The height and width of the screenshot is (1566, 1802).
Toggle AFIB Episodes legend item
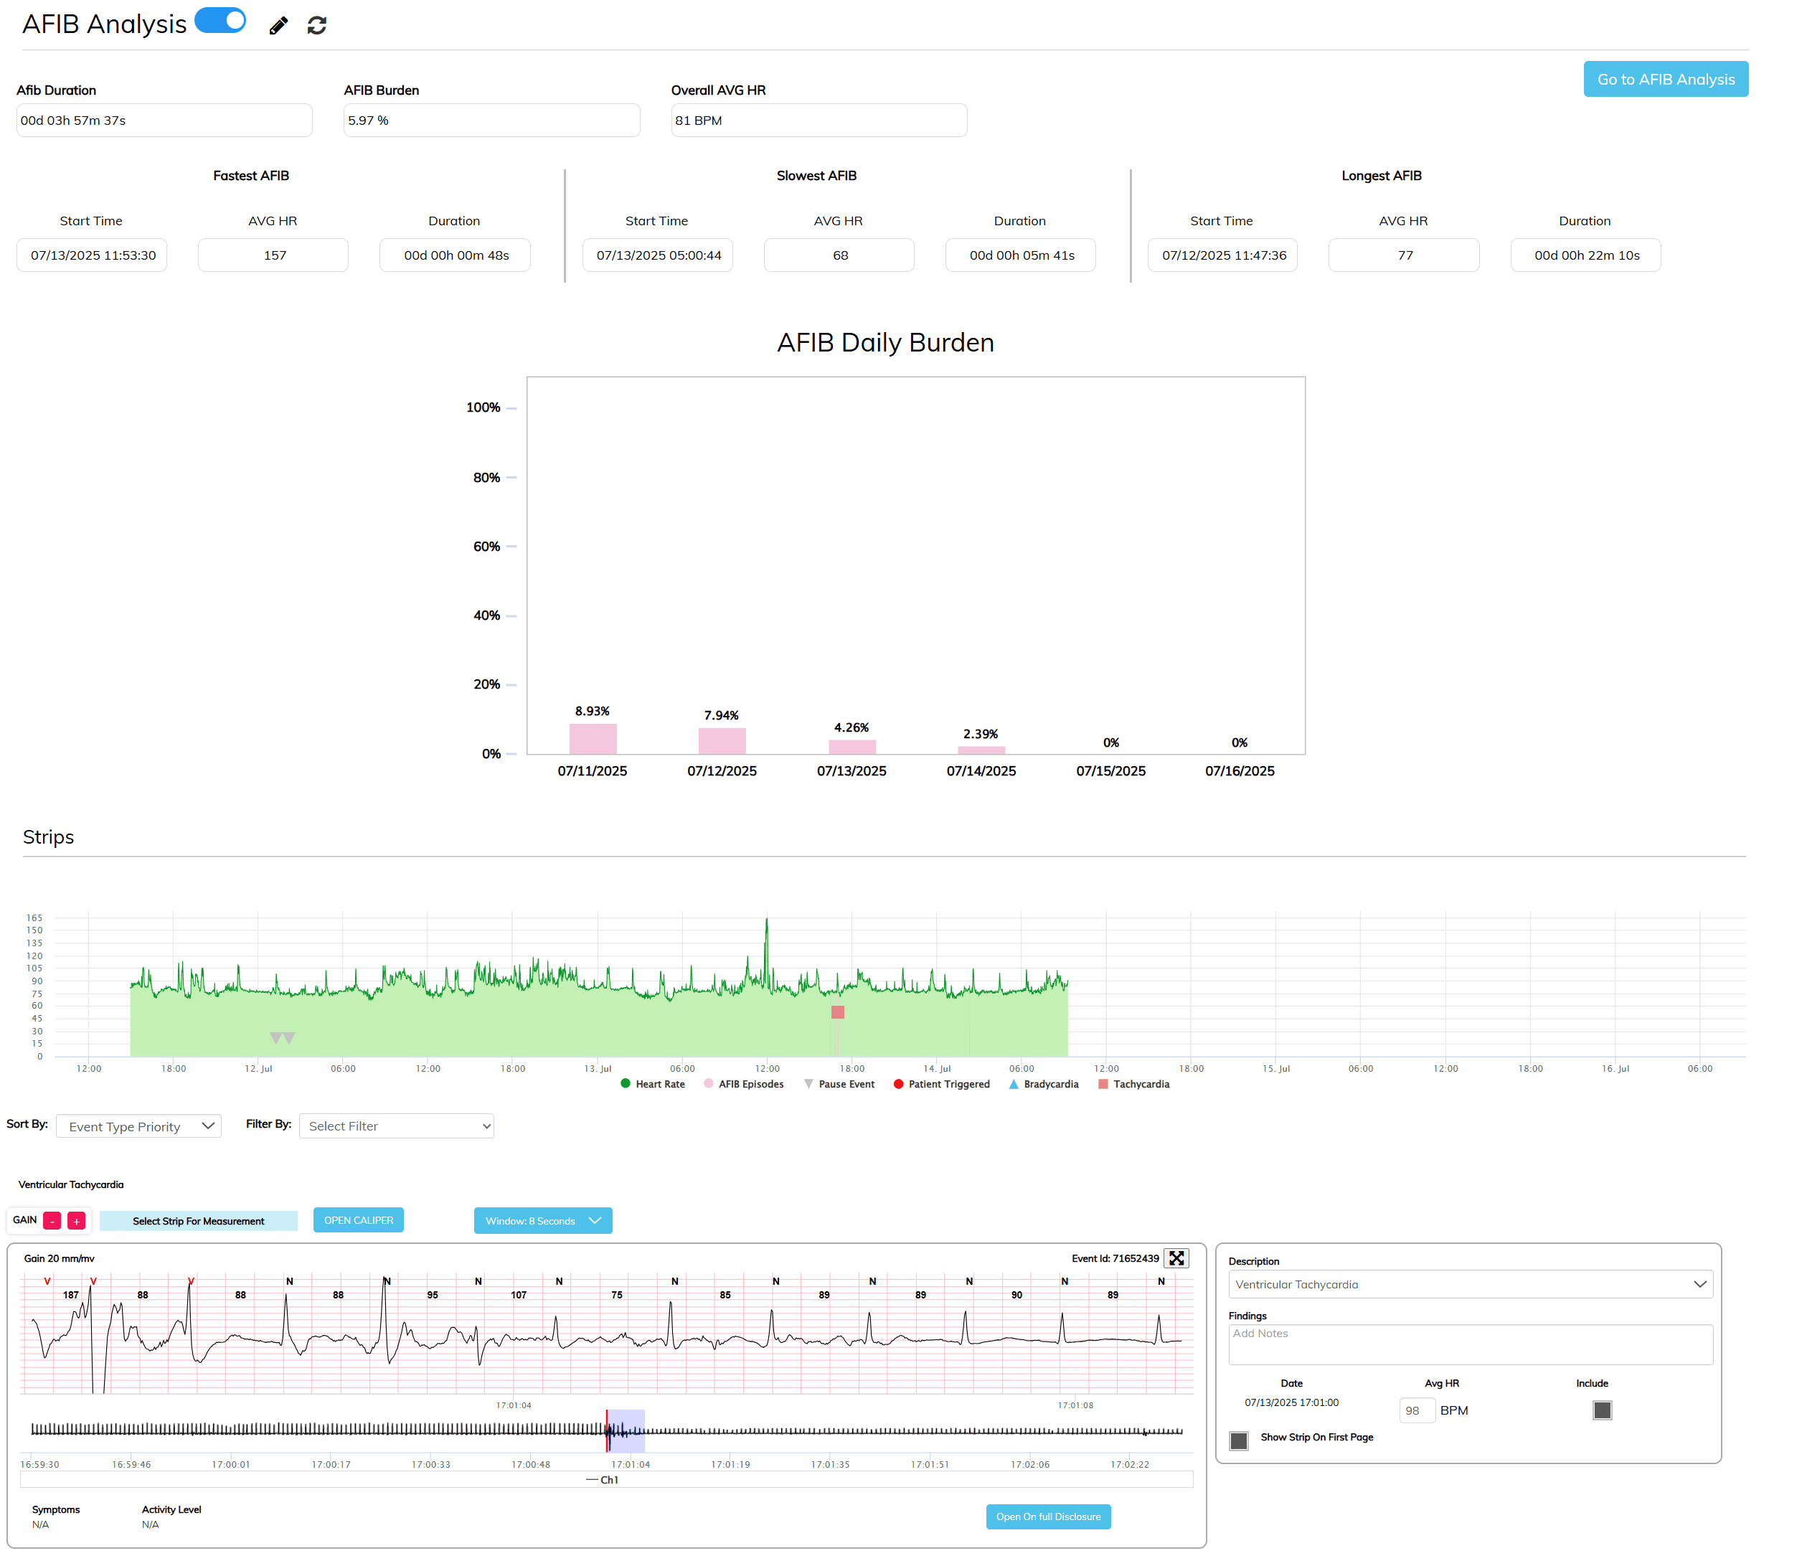coord(742,1084)
